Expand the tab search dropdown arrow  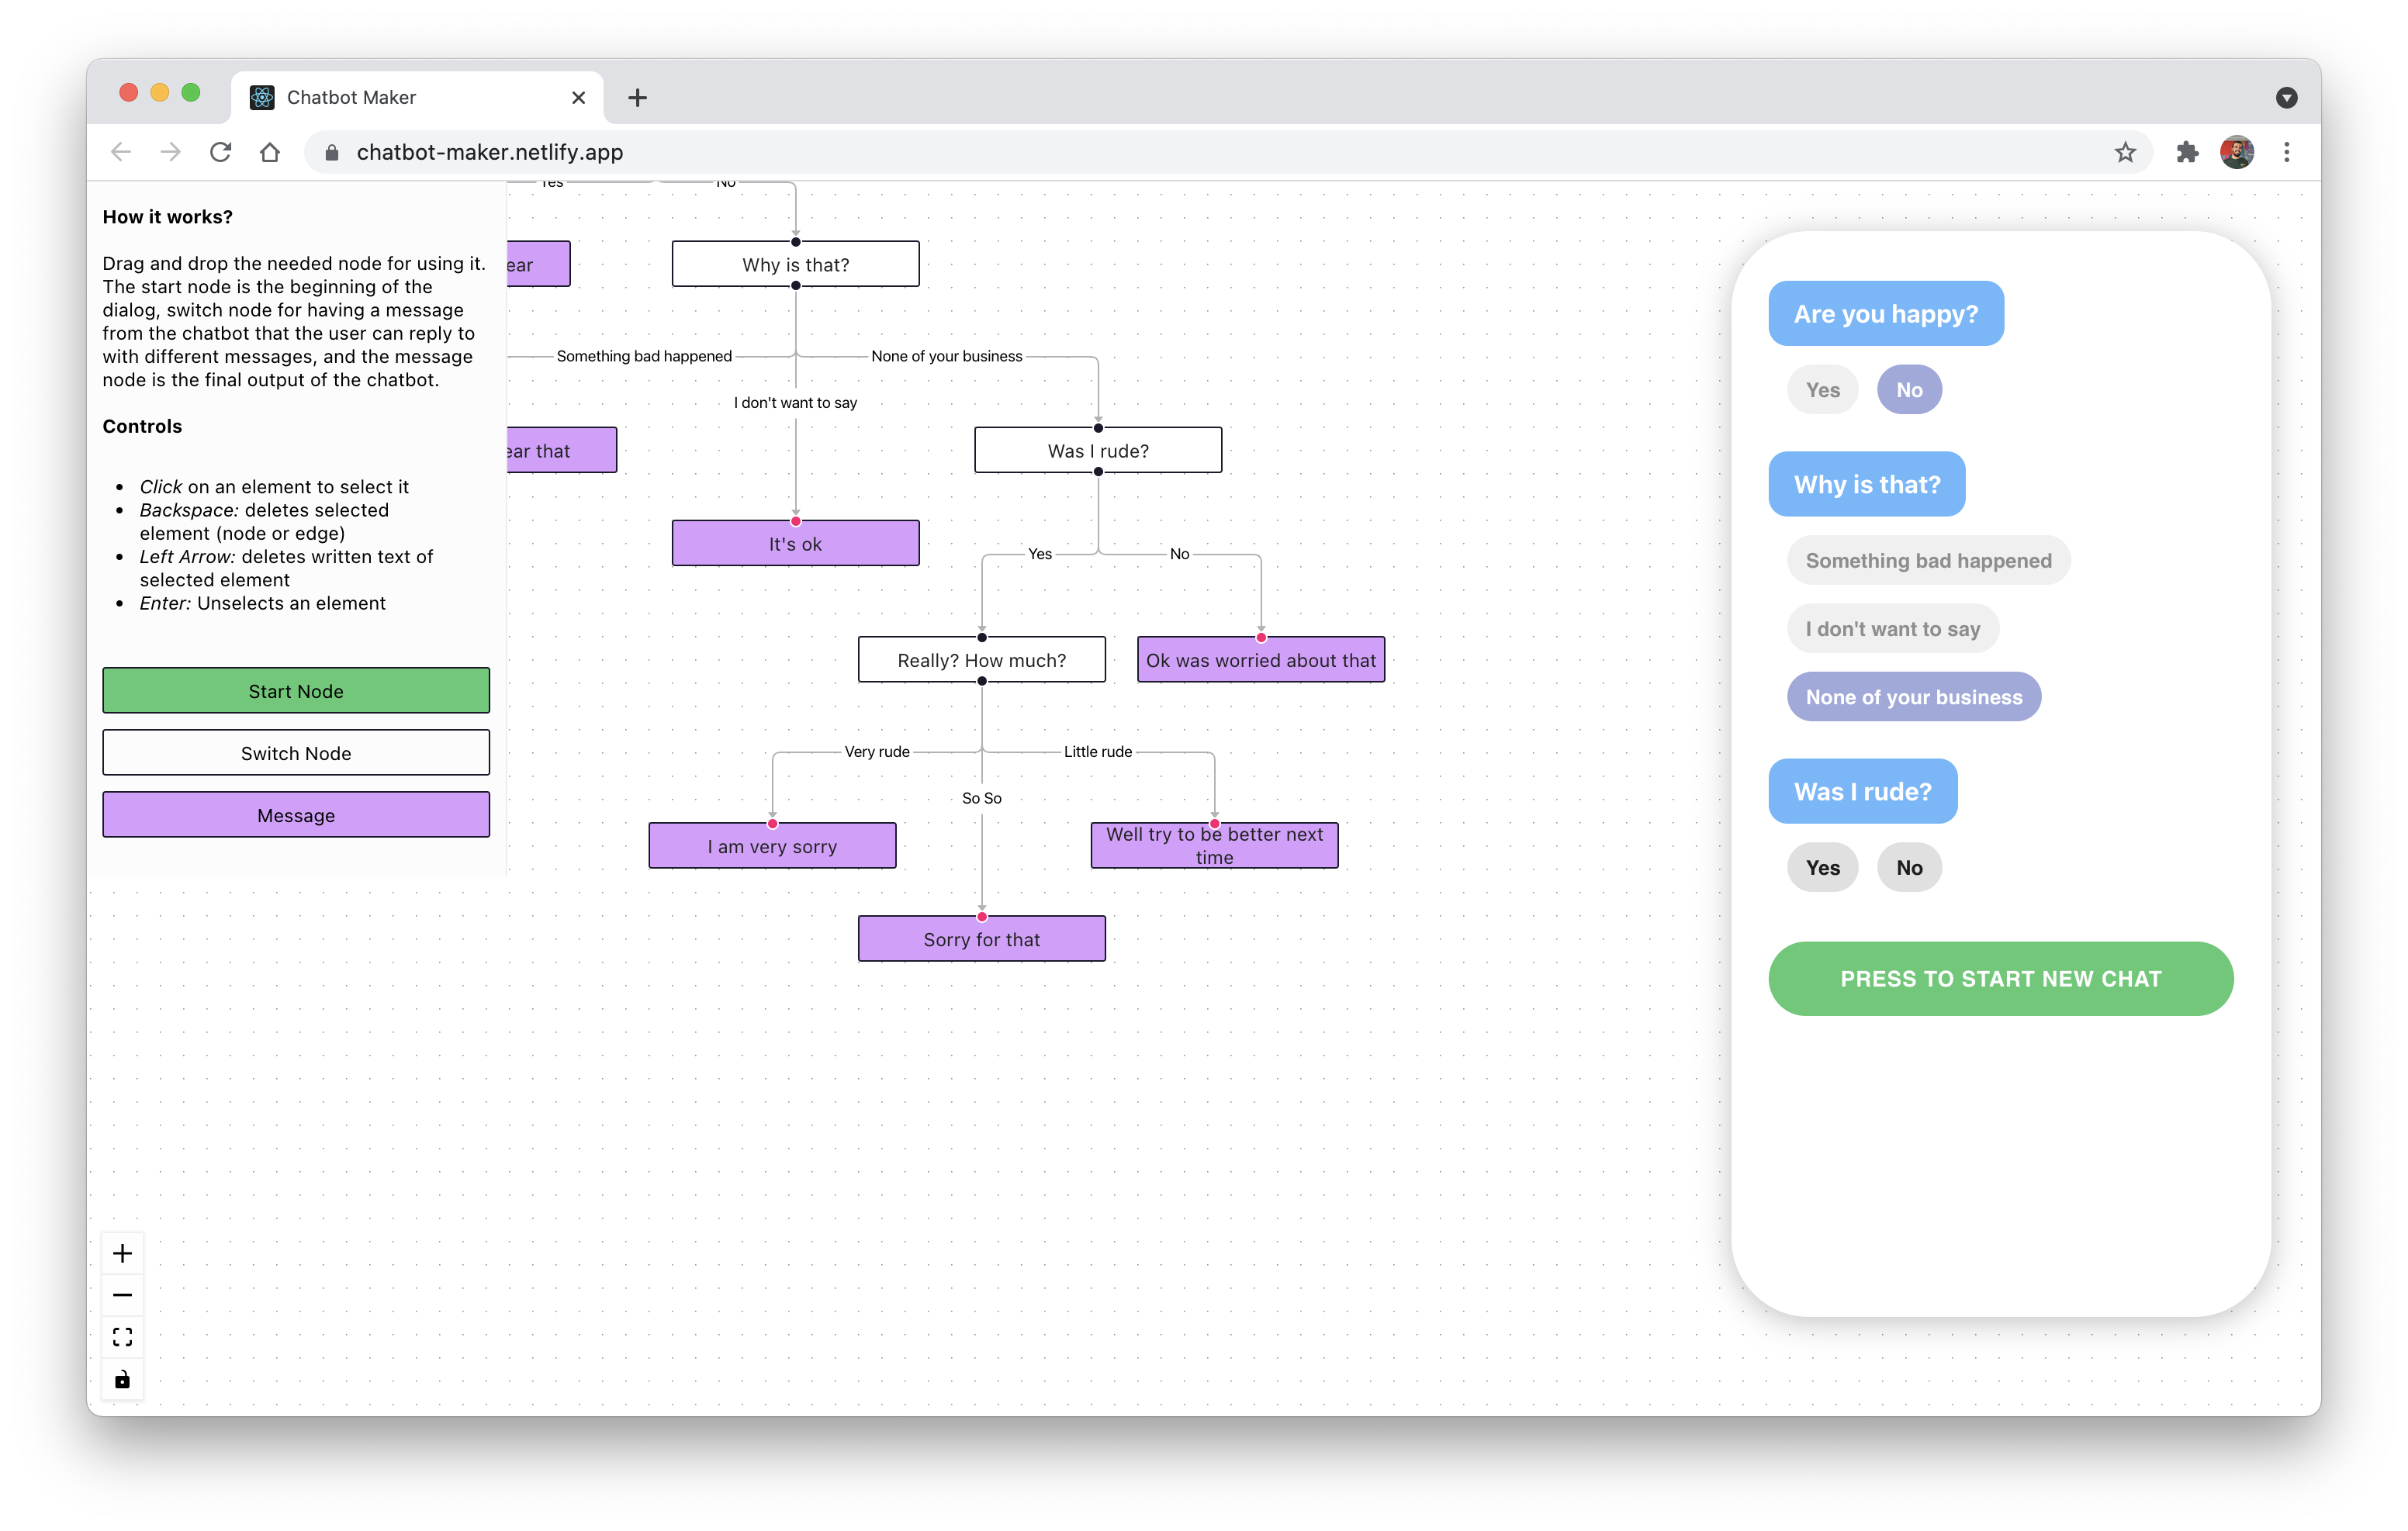click(x=2286, y=97)
